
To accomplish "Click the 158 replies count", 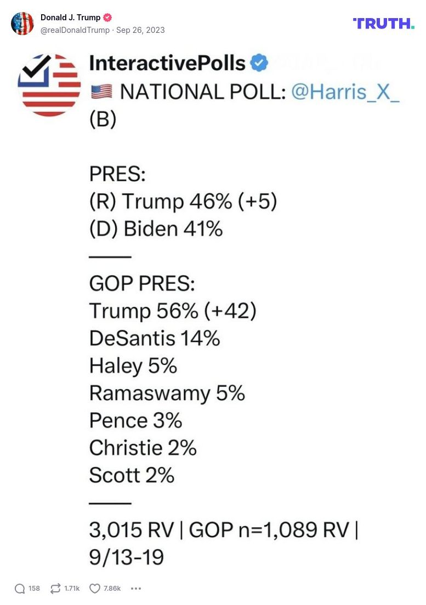I will (x=34, y=589).
